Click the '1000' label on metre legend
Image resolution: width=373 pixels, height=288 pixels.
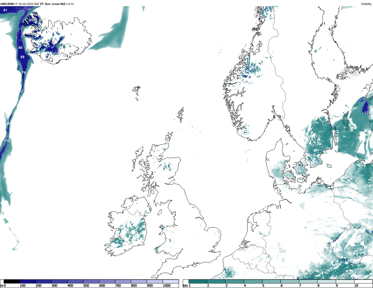(x=167, y=286)
